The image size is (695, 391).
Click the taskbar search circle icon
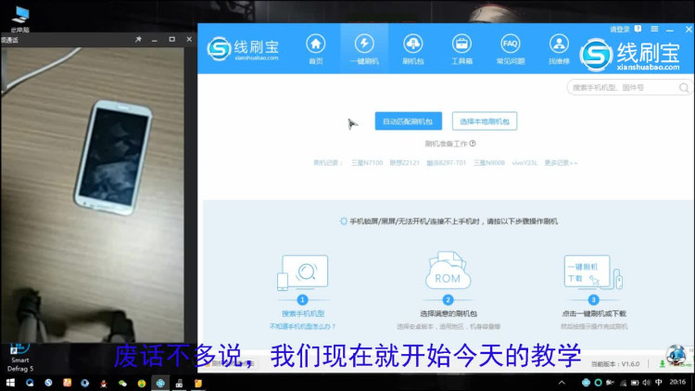pos(30,383)
